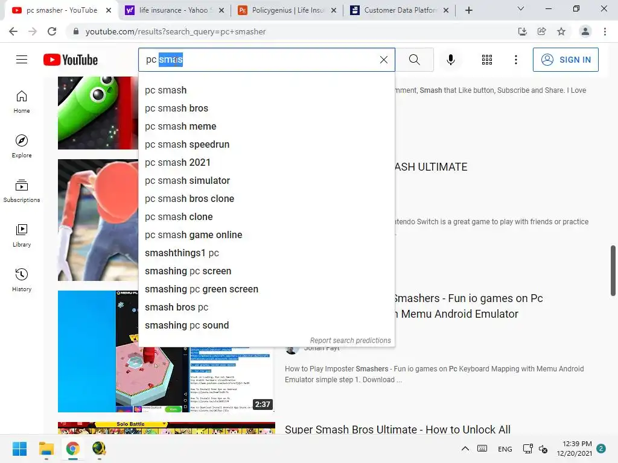Open Chrome's three-dot menu
The height and width of the screenshot is (463, 618).
(x=605, y=31)
